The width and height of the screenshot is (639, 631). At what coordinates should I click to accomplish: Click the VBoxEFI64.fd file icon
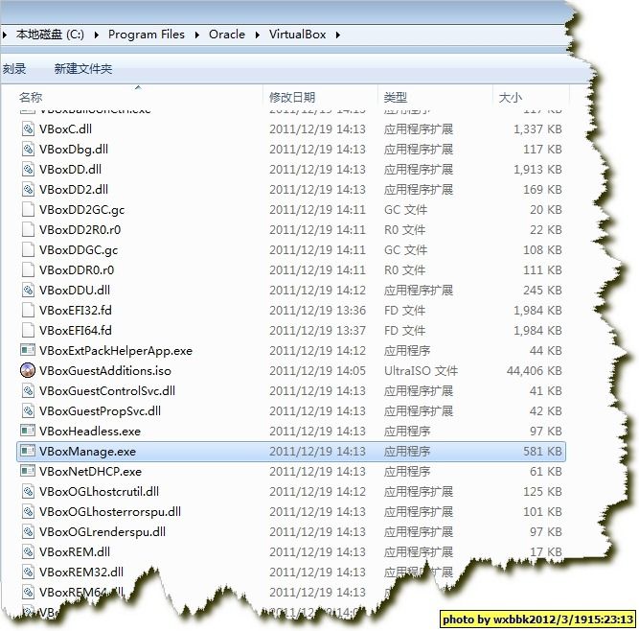tap(28, 330)
